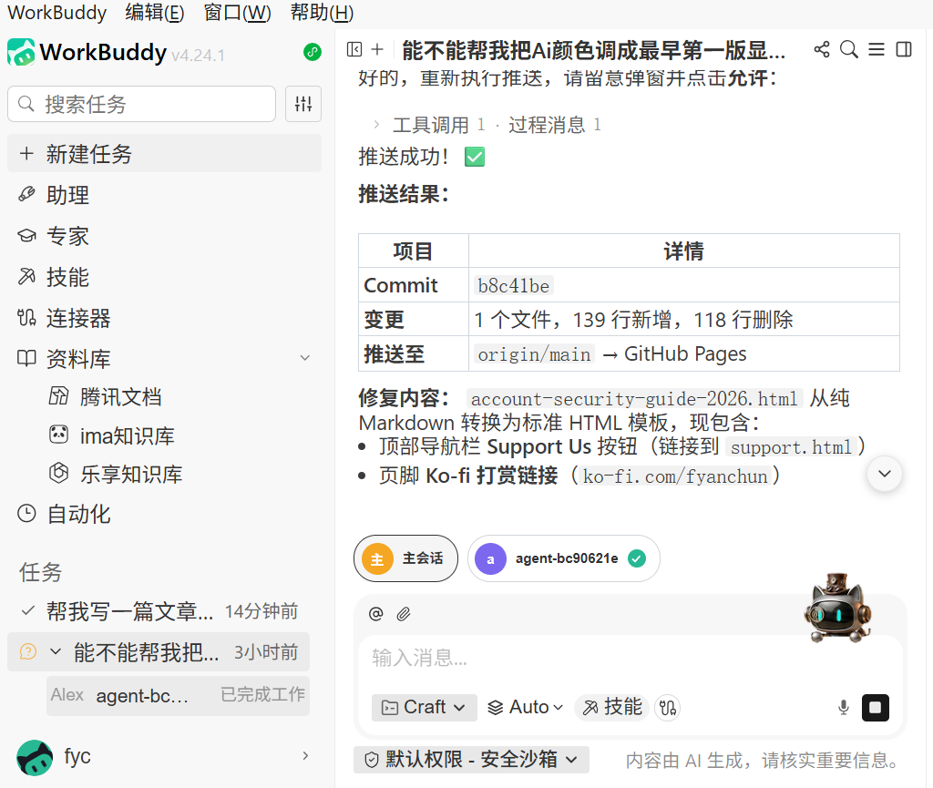The height and width of the screenshot is (788, 933).
Task: Open the WorkBuddy menu bar item
Action: [x=57, y=13]
